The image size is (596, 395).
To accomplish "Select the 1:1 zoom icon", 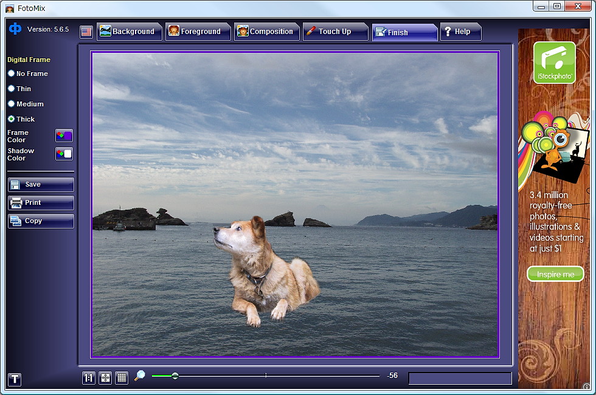I will pyautogui.click(x=88, y=377).
